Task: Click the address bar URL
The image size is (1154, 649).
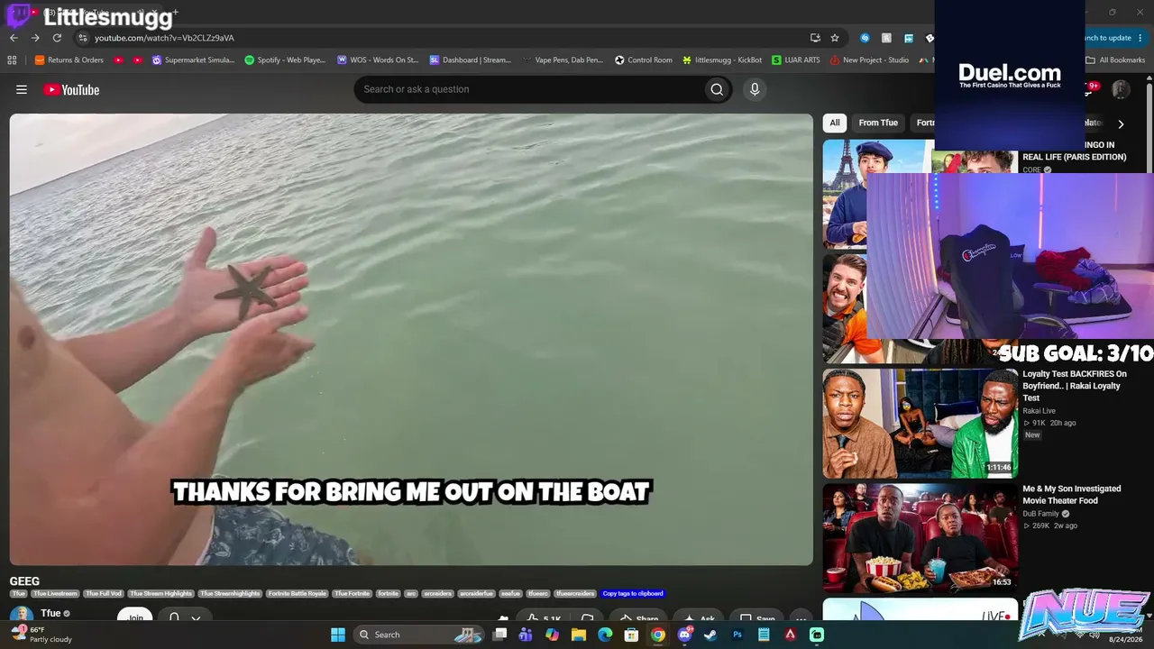Action: click(x=164, y=38)
